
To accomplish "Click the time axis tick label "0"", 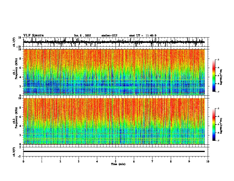I will click(x=23, y=161).
